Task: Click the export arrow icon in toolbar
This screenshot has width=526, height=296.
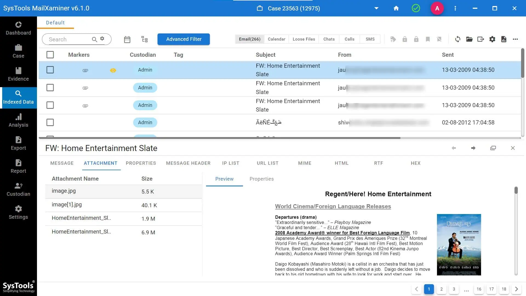Action: pos(481,39)
